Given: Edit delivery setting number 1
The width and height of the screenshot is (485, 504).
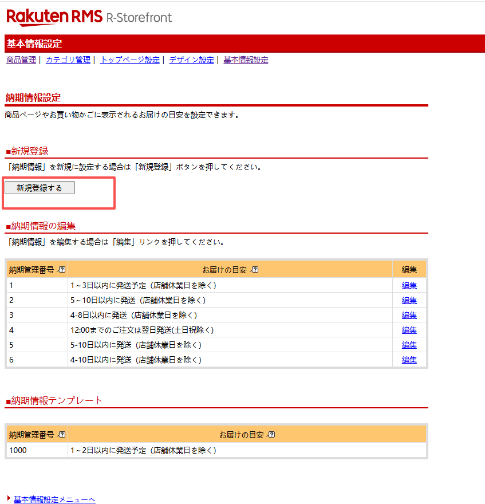Looking at the screenshot, I should coord(409,285).
